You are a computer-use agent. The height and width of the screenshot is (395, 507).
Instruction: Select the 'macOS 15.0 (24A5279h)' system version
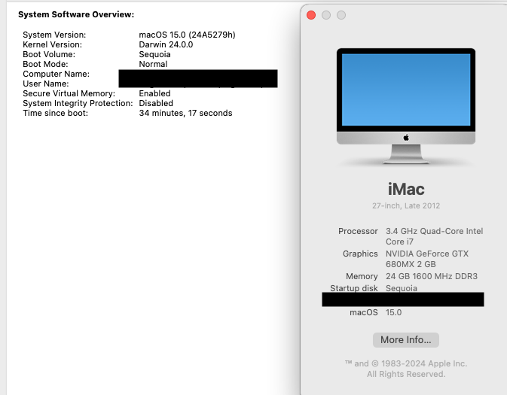[x=188, y=35]
